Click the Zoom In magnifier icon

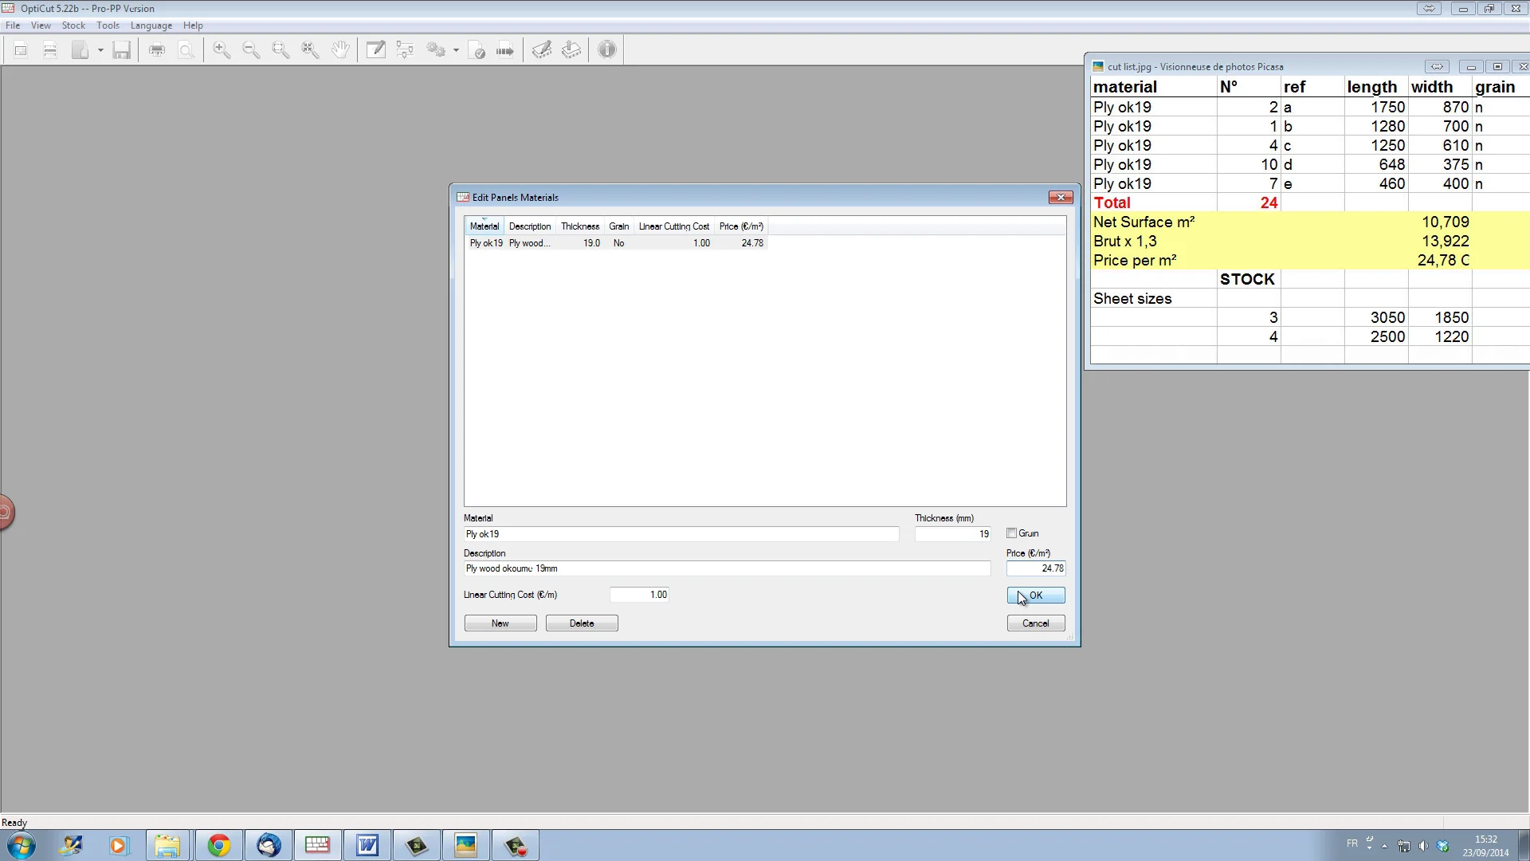click(x=222, y=50)
